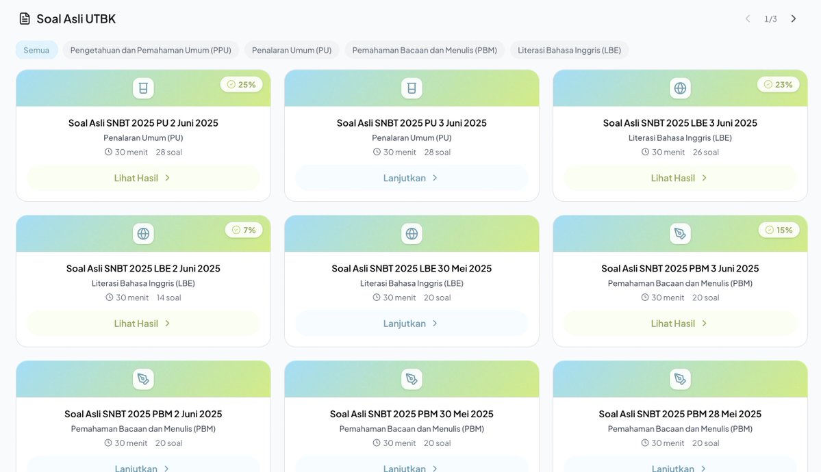Click Lanjutkan for PBM 2 Juni 2025
The image size is (821, 472).
click(143, 464)
